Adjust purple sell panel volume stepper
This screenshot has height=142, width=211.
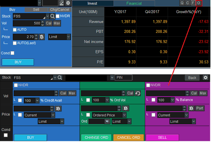point(187,93)
